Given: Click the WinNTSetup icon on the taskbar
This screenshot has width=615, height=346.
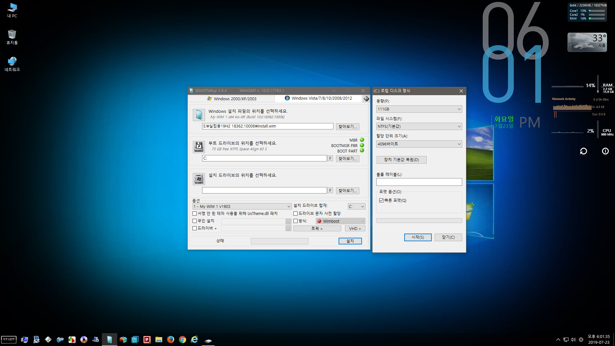Looking at the screenshot, I should [x=109, y=340].
